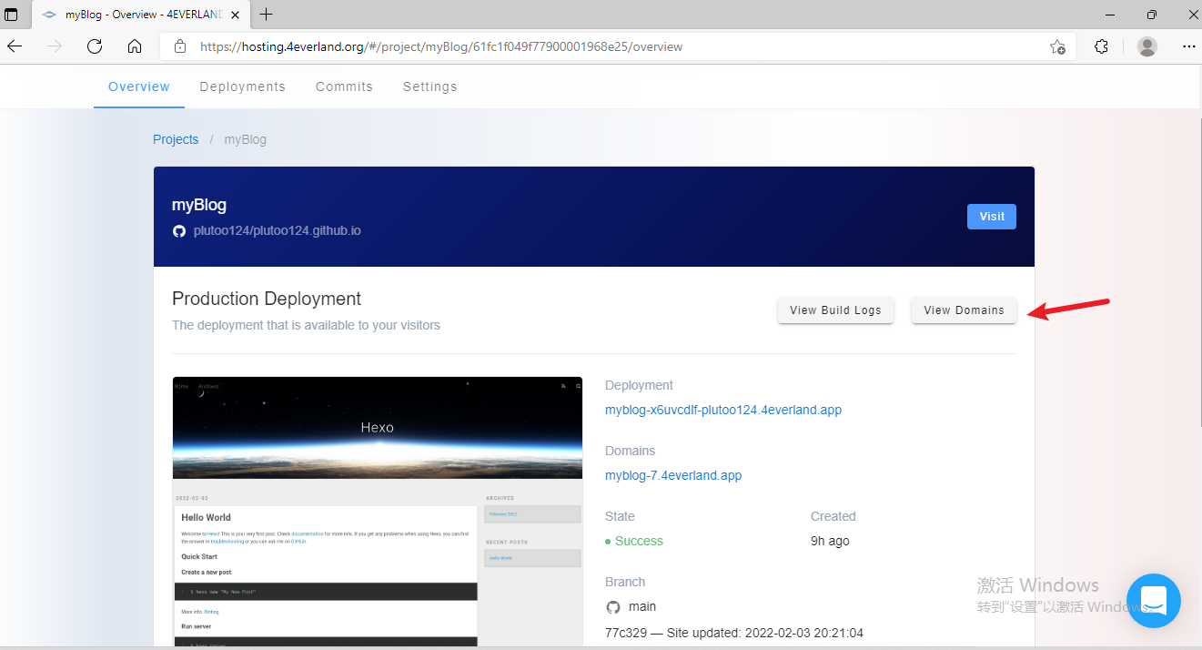This screenshot has width=1202, height=650.
Task: Click the Production Deployment heading
Action: 267,299
